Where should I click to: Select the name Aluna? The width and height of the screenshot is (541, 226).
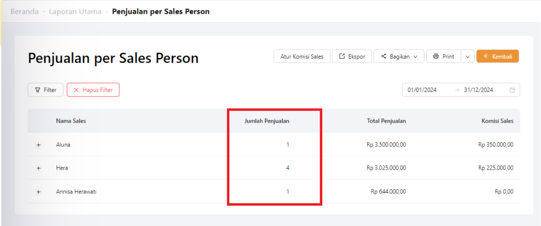(x=63, y=145)
